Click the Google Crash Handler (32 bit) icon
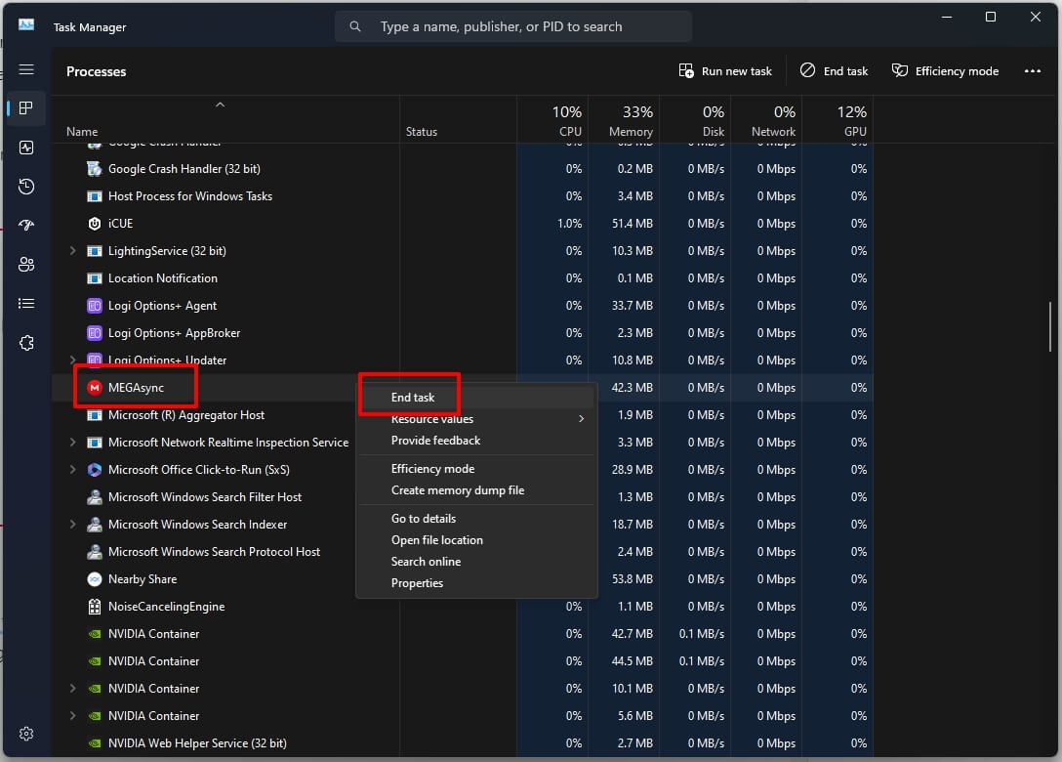Screen dimensions: 1062x762 95,169
